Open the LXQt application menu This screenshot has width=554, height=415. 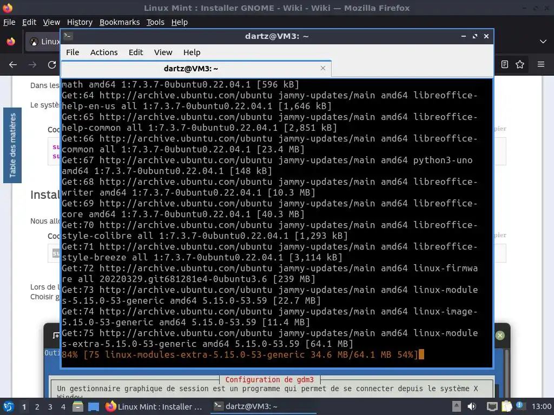(9, 406)
